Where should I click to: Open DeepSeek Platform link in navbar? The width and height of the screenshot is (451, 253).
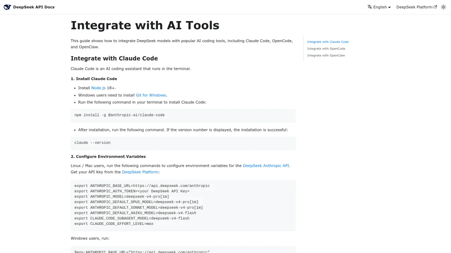(416, 7)
